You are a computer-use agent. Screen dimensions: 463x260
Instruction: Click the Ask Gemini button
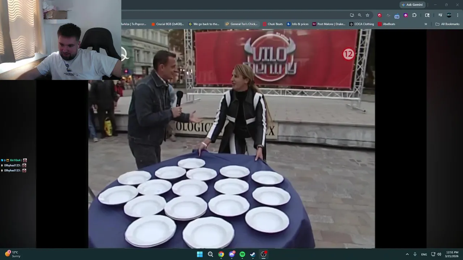pos(412,5)
